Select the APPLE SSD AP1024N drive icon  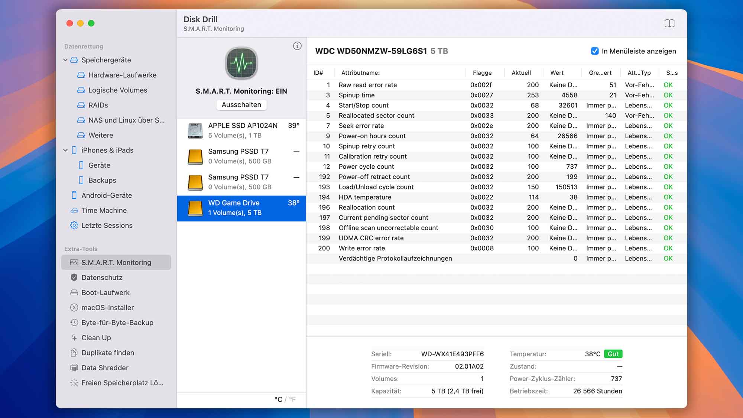tap(195, 130)
